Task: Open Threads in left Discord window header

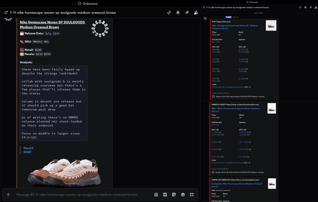Action: tap(169, 12)
